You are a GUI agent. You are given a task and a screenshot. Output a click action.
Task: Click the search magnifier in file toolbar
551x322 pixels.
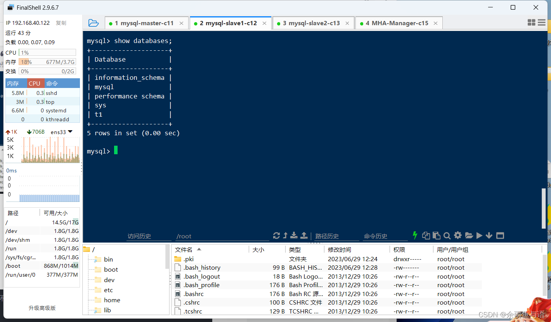pyautogui.click(x=447, y=235)
